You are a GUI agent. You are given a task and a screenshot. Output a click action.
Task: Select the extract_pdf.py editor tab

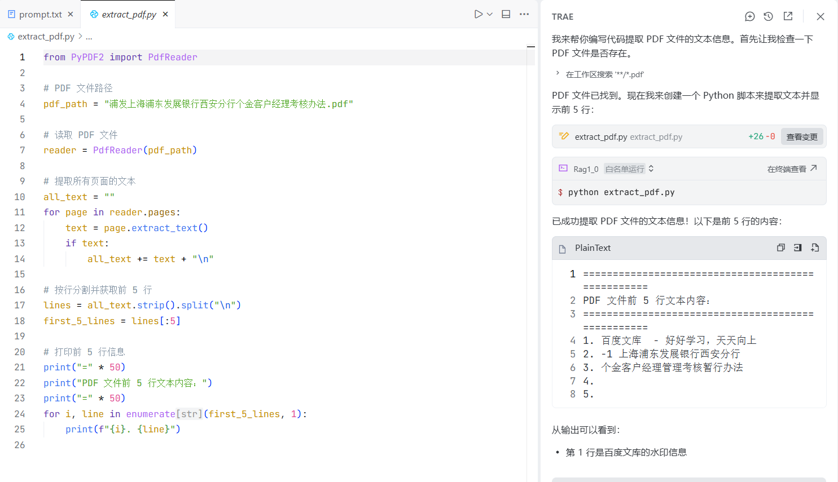tap(129, 14)
